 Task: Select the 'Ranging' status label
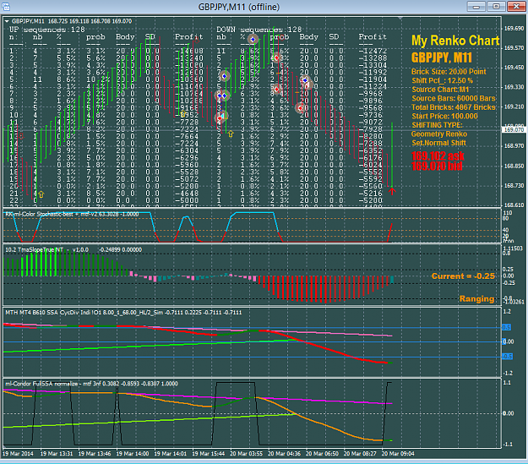[x=476, y=299]
